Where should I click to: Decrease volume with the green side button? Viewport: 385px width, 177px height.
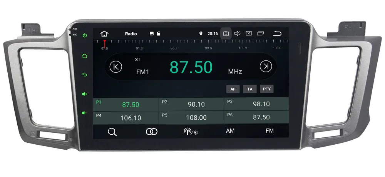(x=84, y=113)
